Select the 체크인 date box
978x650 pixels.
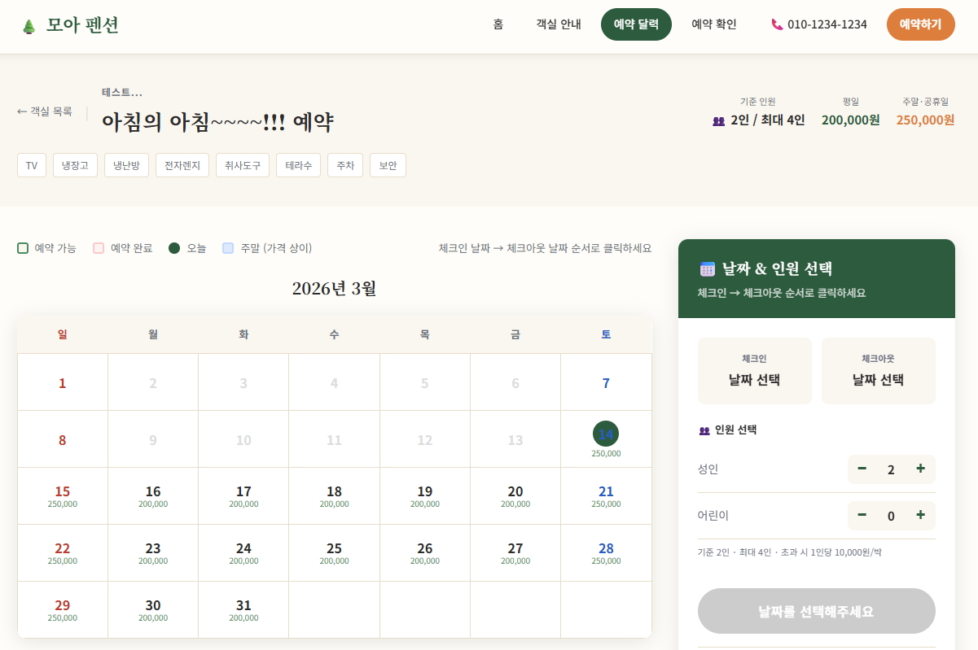coord(754,371)
